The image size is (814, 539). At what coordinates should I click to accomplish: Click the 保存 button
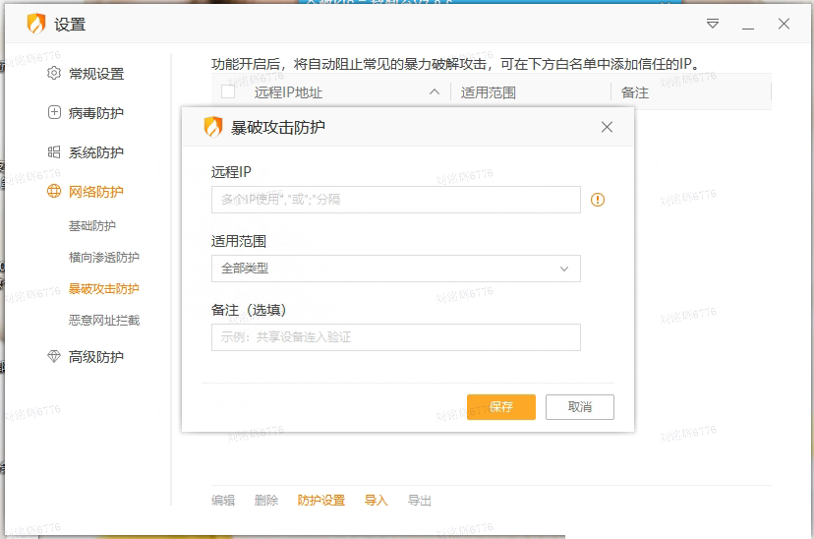pos(500,407)
